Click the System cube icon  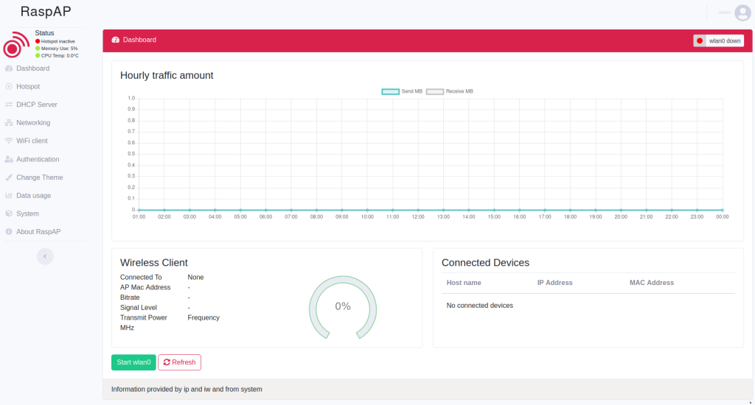pyautogui.click(x=9, y=214)
